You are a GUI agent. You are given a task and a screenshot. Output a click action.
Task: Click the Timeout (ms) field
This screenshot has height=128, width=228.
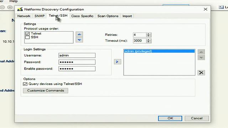tap(140, 41)
